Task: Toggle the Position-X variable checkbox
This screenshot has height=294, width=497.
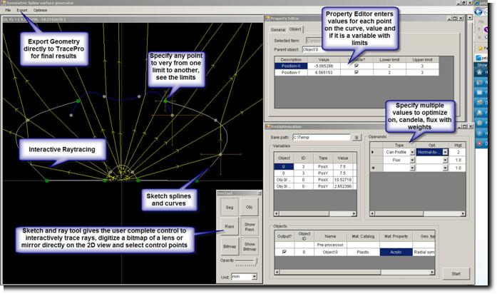Action: [356, 65]
